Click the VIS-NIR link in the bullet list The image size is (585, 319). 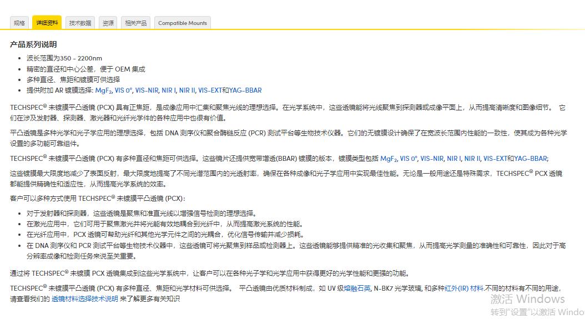tap(147, 90)
